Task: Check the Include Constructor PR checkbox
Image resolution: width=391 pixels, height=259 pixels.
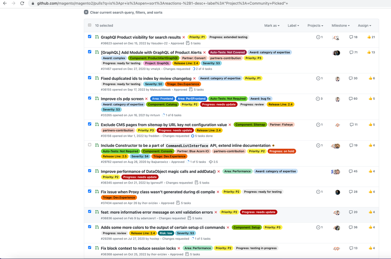Action: tap(90, 145)
